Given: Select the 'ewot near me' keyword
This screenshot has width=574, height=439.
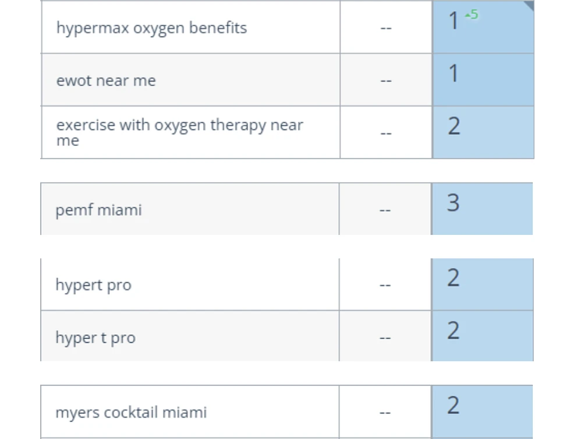Looking at the screenshot, I should [x=106, y=80].
